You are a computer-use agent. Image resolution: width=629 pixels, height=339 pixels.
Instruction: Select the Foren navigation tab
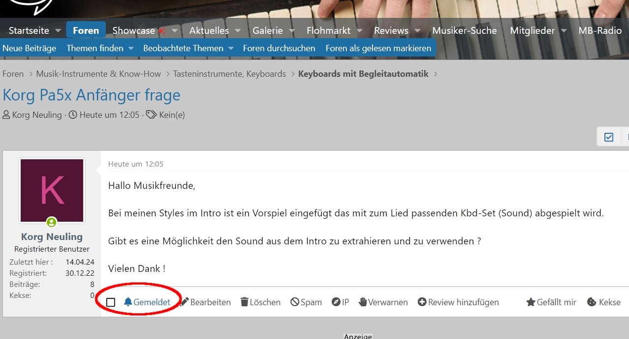86,30
